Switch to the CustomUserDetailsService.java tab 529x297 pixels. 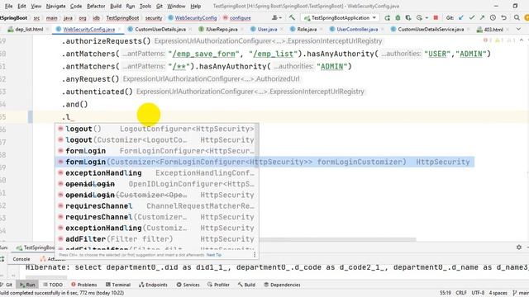431,30
